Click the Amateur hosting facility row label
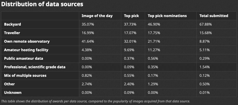The width and height of the screenshot is (238, 105). (26, 50)
